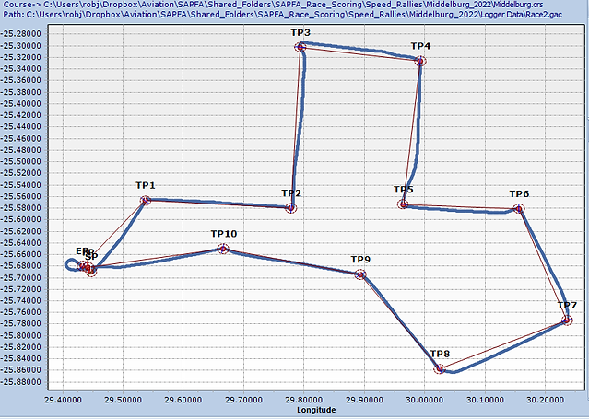The height and width of the screenshot is (419, 589).
Task: Click the TP3 text label
Action: tap(300, 32)
